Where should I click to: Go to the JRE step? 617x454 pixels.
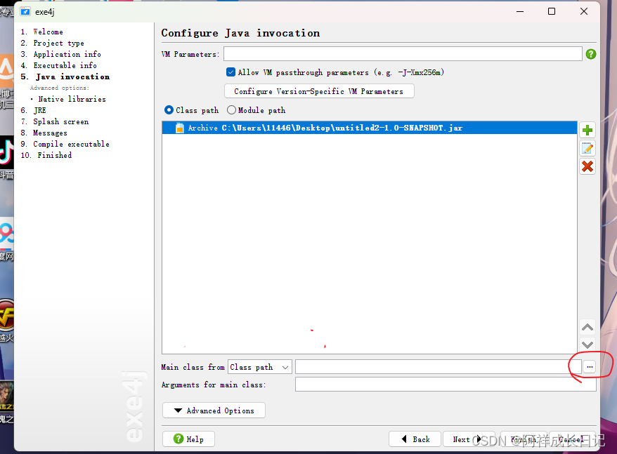tap(39, 110)
